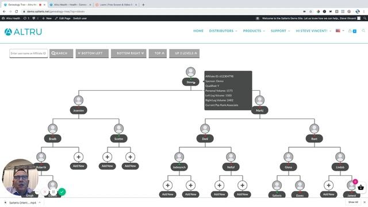This screenshot has height=207, width=368.
Task: Click the Robert name label
Action: click(x=41, y=167)
